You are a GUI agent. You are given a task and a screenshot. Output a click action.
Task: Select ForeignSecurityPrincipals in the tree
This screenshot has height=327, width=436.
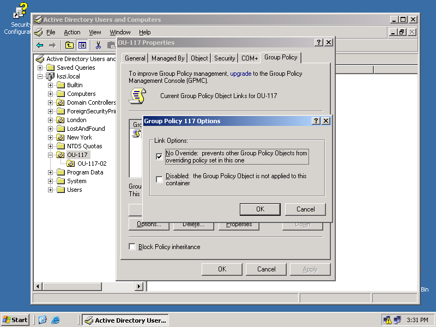pos(91,111)
